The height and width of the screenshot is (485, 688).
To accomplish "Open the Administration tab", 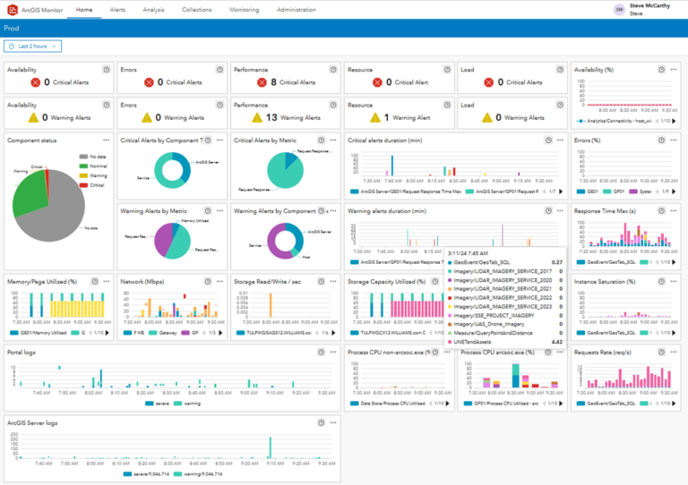I will point(297,9).
